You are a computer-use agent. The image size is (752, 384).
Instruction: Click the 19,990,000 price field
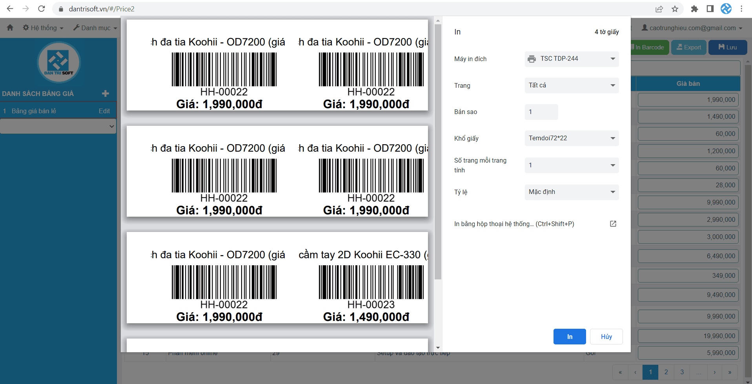pos(688,336)
